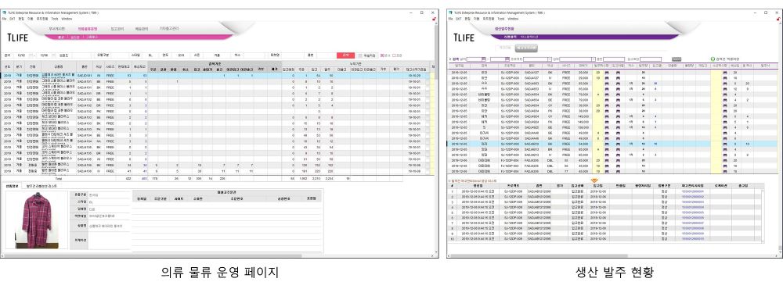Screen dimensions: 783x289
Task: Click the red lock icon in left window
Action: [x=435, y=19]
